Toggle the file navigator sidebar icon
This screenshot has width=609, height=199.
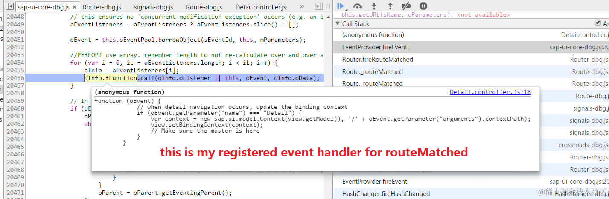click(x=9, y=7)
